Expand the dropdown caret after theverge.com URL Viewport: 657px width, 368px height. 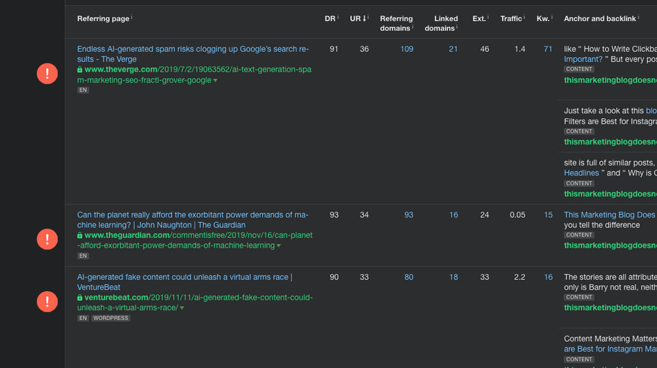coord(215,81)
